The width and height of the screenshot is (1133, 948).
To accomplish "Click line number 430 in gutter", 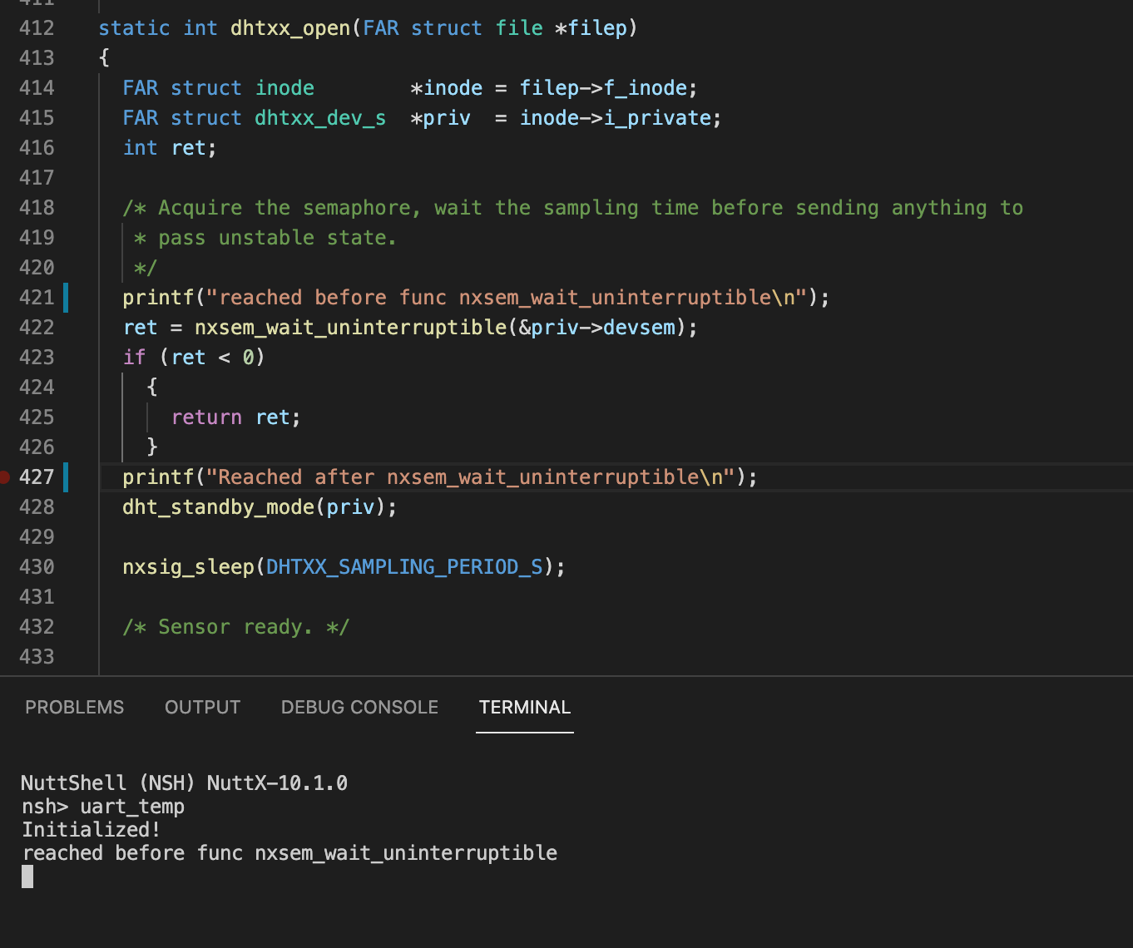I will (x=37, y=567).
